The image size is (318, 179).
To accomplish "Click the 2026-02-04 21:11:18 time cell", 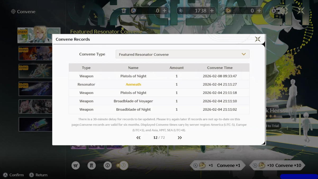I will click(220, 93).
